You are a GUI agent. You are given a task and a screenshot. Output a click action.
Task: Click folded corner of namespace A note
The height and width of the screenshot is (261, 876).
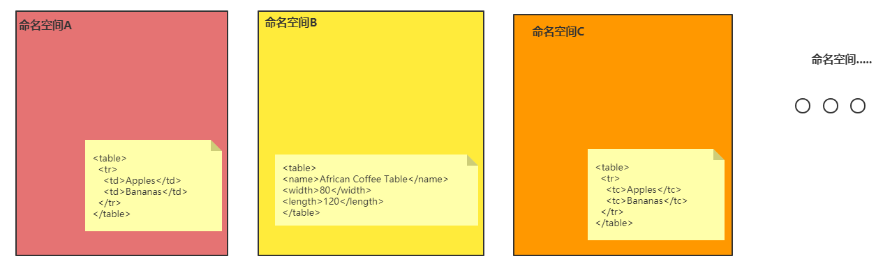(x=216, y=145)
